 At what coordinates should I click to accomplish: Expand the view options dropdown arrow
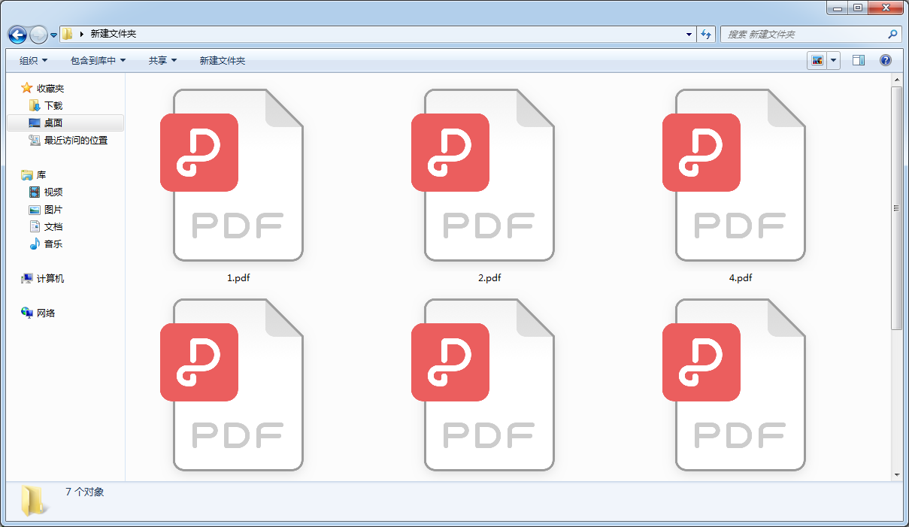tap(834, 61)
